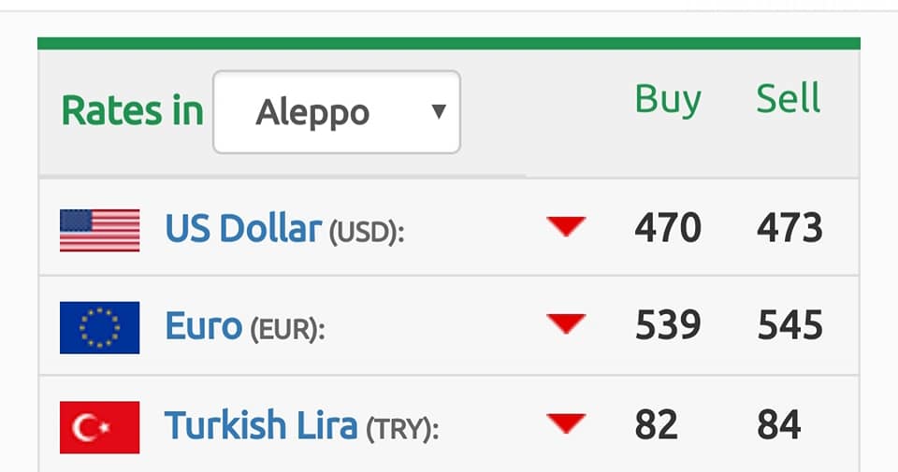Select the Turkish Lira buy rate 82

[657, 424]
